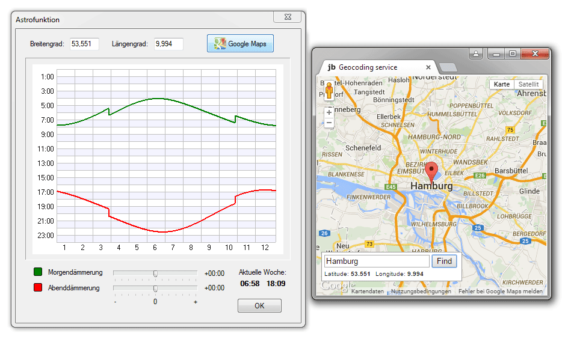Click the WANDSBEK label on map
Viewport: 562px width, 339px height.
(471, 162)
